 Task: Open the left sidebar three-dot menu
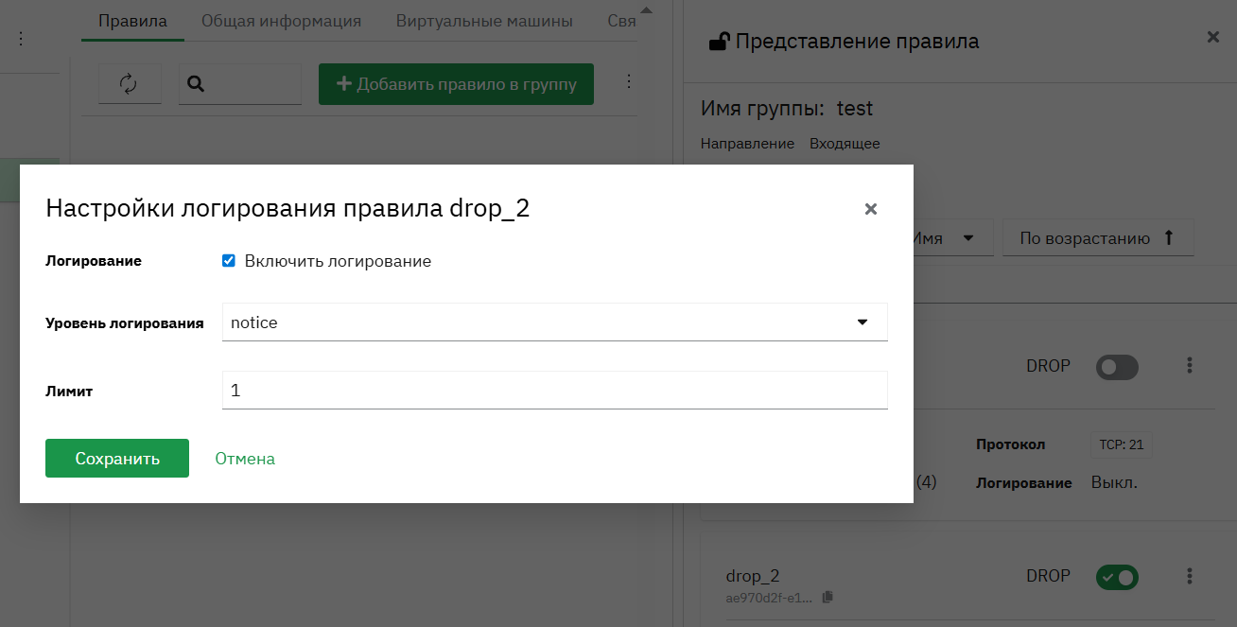point(21,39)
